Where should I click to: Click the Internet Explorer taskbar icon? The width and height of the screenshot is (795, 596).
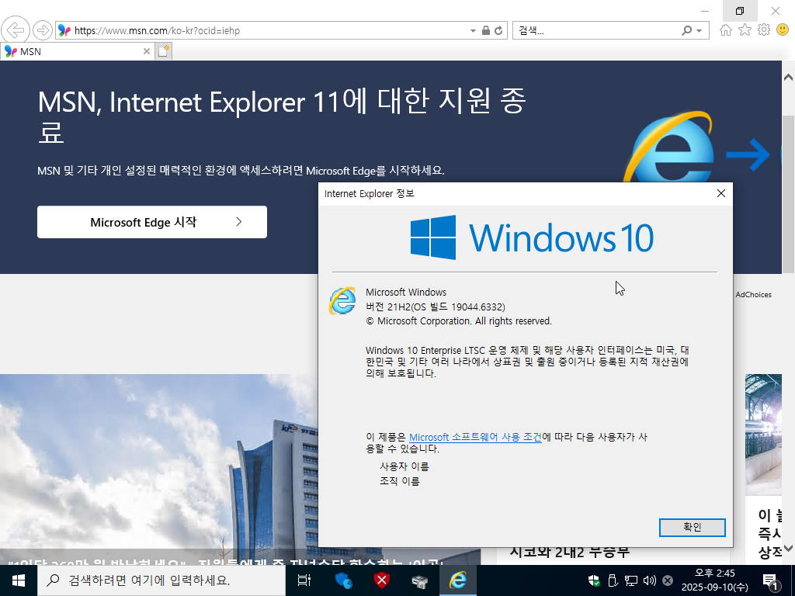click(x=458, y=580)
